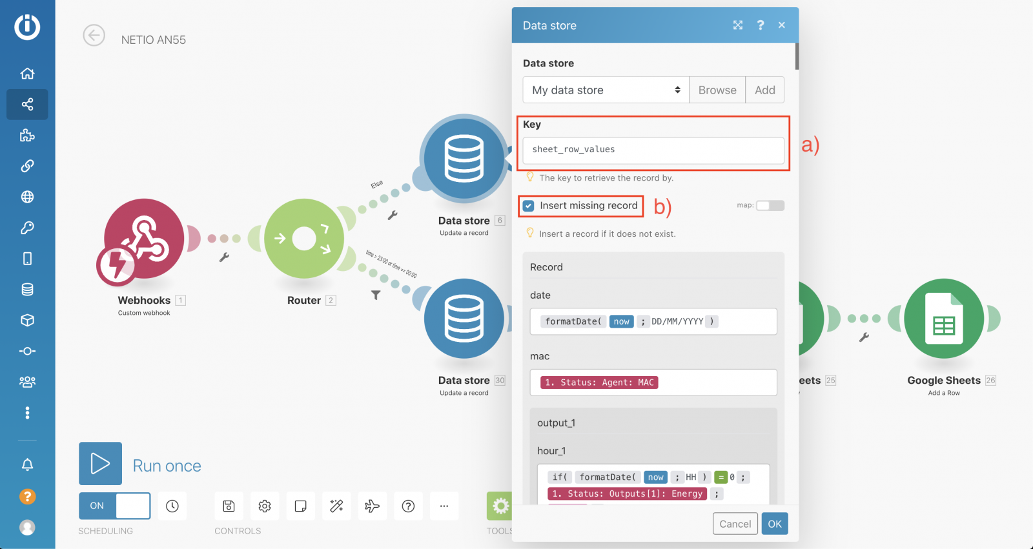Click the dialog vertical scrollbar
Image resolution: width=1033 pixels, height=549 pixels.
797,56
